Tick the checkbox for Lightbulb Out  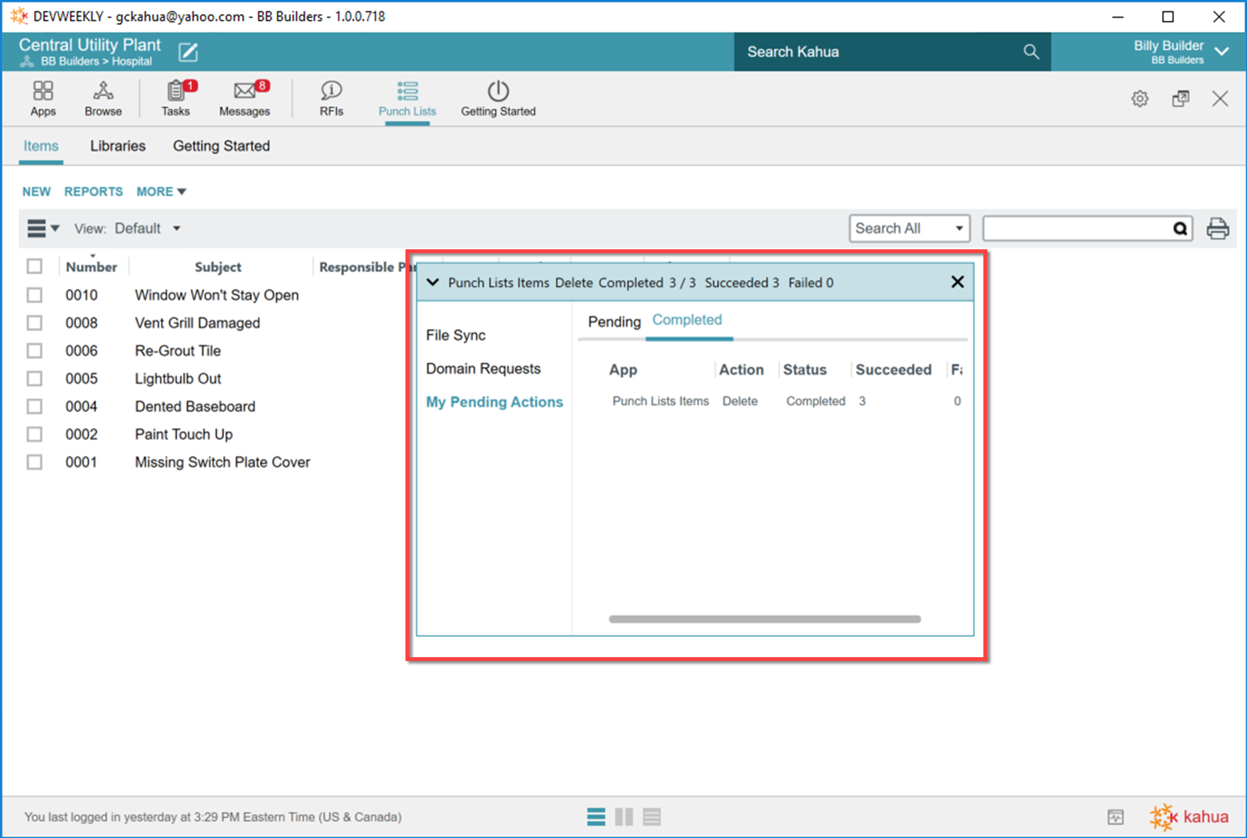(34, 378)
